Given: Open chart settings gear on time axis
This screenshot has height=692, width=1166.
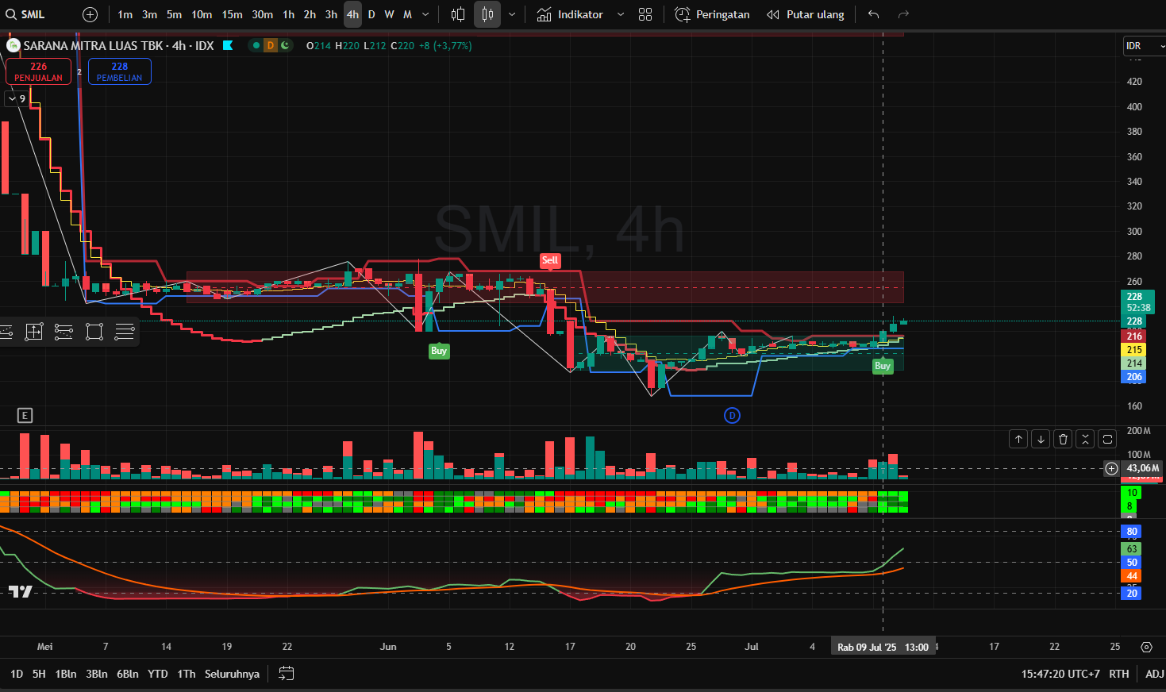Looking at the screenshot, I should point(1146,647).
